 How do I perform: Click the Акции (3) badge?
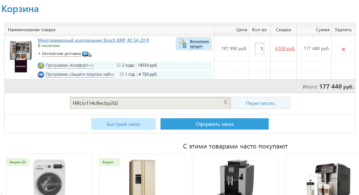coord(18,162)
